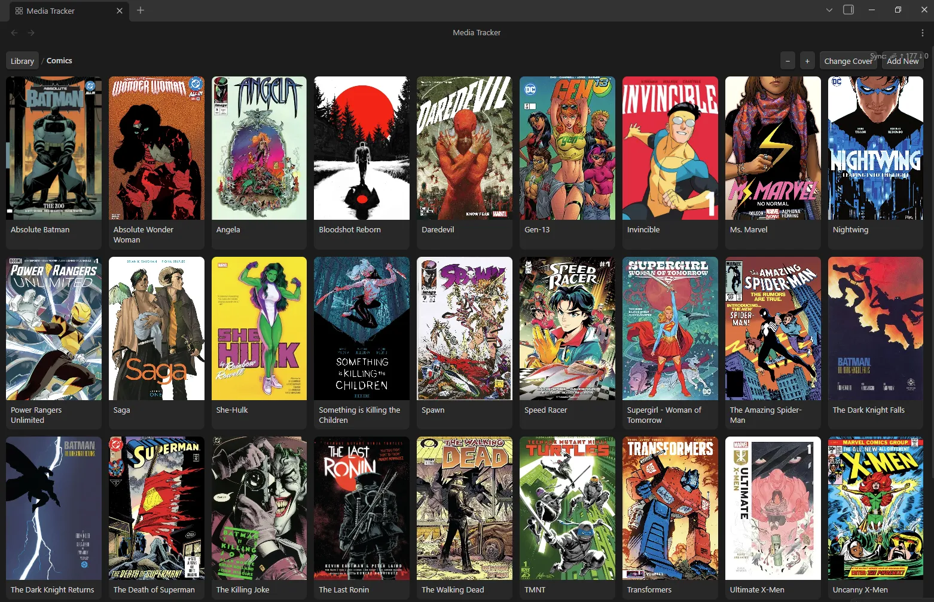Close the Media Tracker tab
The height and width of the screenshot is (602, 934).
click(120, 11)
